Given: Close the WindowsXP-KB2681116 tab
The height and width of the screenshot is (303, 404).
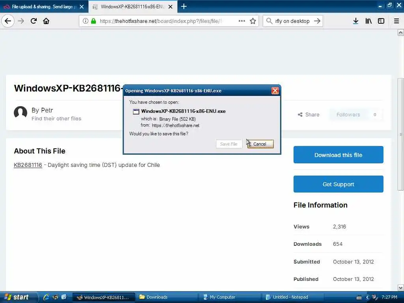Looking at the screenshot, I should tap(170, 7).
